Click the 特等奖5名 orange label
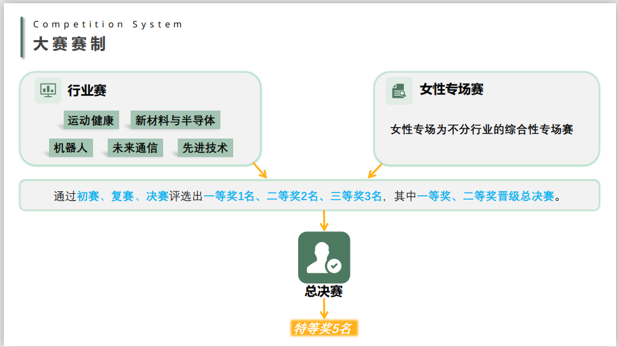This screenshot has width=618, height=347. 324,328
